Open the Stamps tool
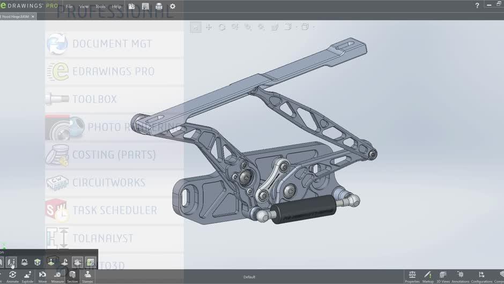Screen dimensions: 504x284 87,276
